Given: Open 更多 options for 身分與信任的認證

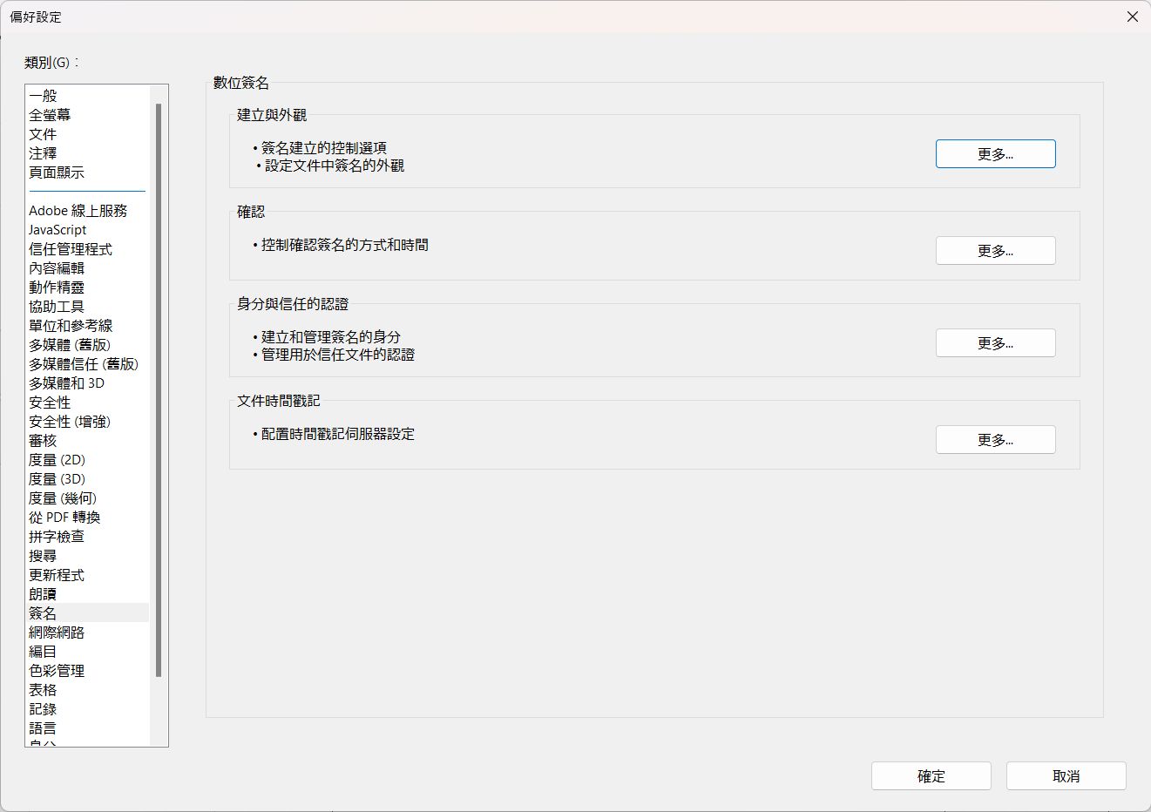Looking at the screenshot, I should [995, 342].
